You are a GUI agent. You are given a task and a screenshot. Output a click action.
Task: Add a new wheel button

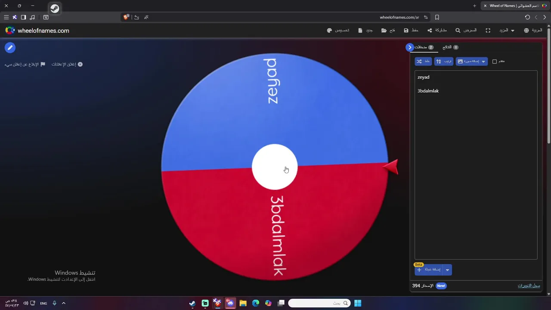(x=429, y=270)
